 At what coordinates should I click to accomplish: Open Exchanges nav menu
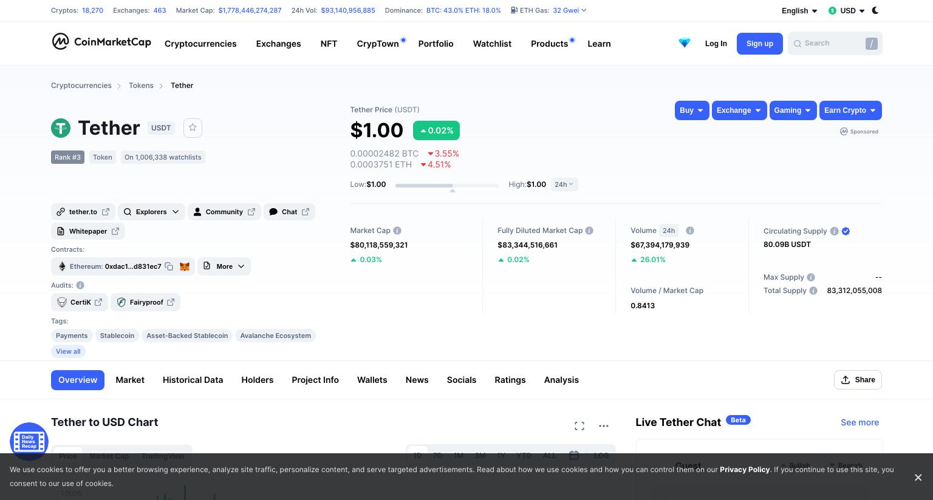point(278,44)
